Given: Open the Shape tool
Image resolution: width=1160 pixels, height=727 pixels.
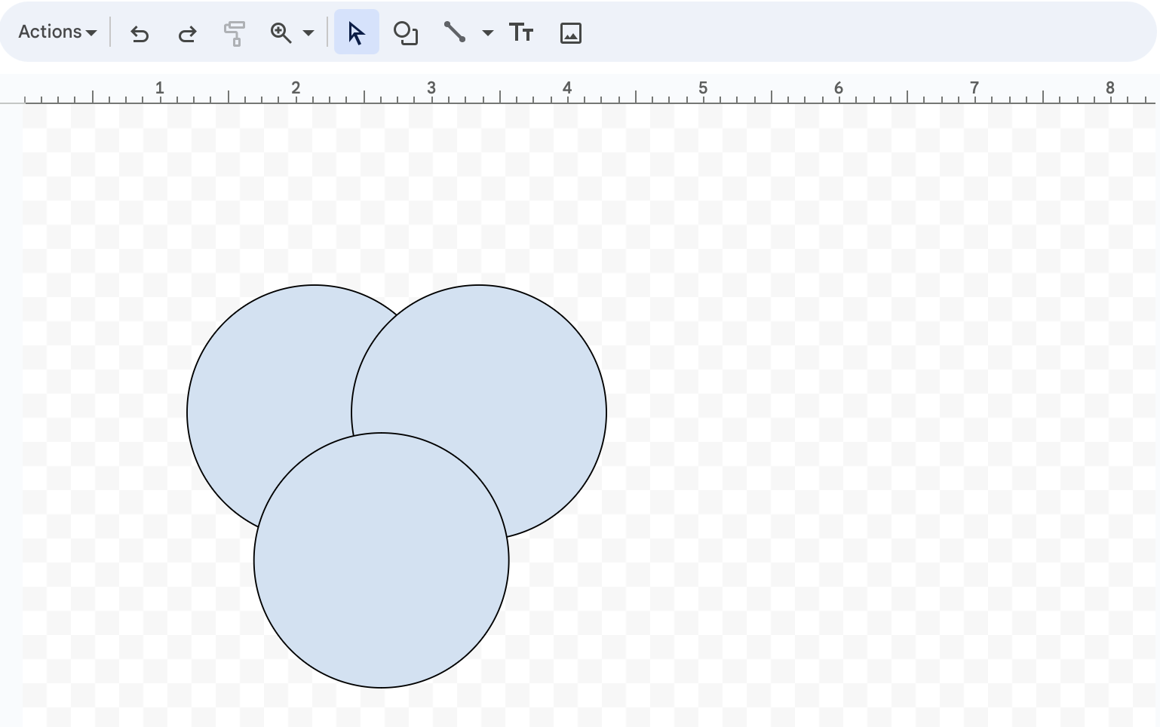Looking at the screenshot, I should tap(406, 32).
